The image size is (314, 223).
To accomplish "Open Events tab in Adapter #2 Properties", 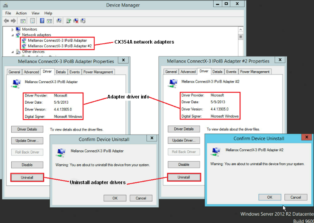I will (x=231, y=72).
